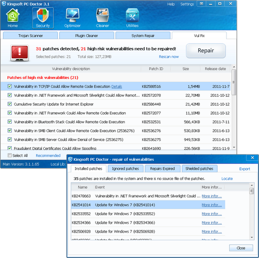259x258 pixels.
Task: Switch to the Trojan Scanner tab
Action: point(31,35)
